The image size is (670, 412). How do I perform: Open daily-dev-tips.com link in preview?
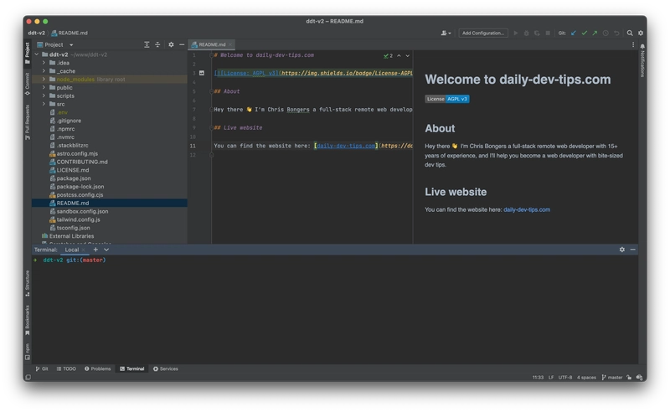(x=527, y=209)
